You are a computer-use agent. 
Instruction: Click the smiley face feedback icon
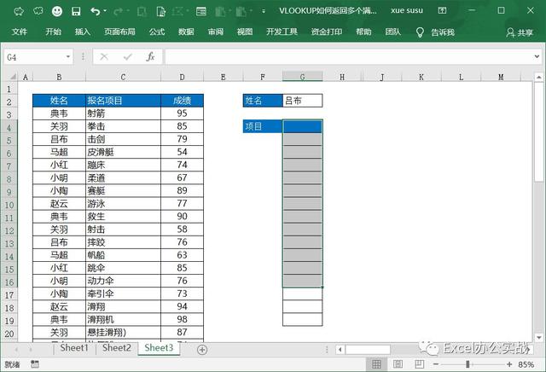coord(57,11)
